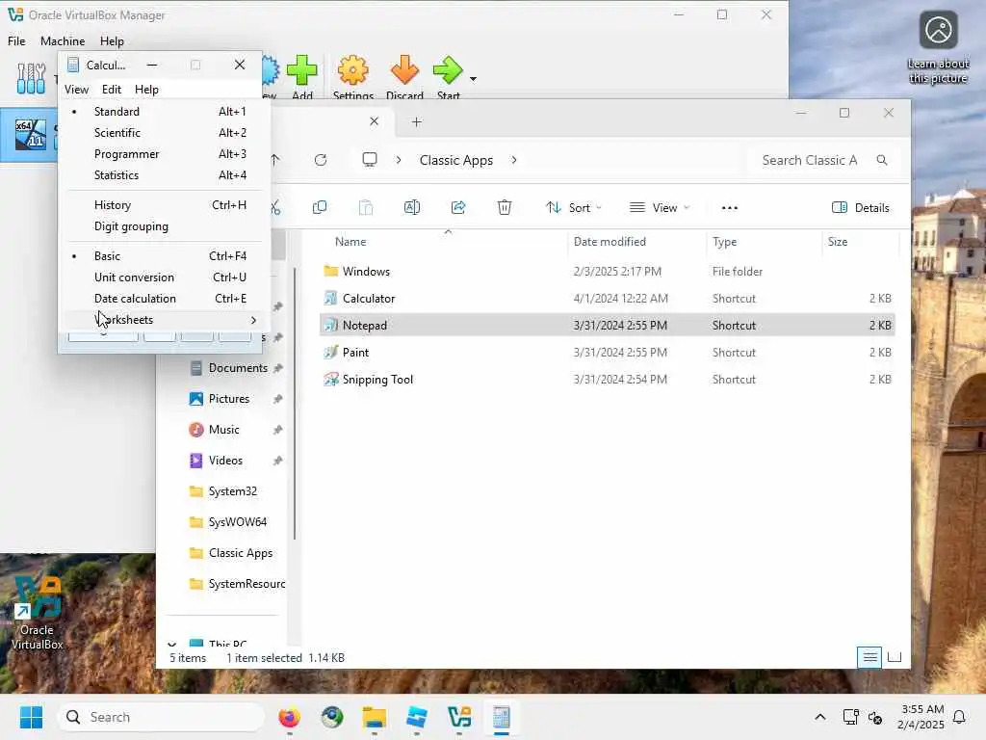
Task: Click VirtualBox Discard arrow icon
Action: click(404, 69)
